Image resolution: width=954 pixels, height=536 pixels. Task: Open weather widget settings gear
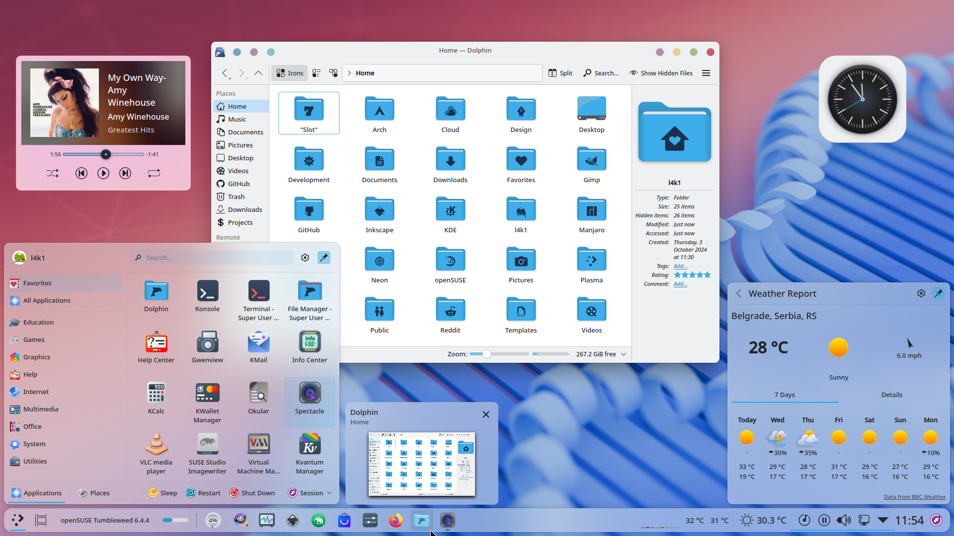(x=921, y=293)
